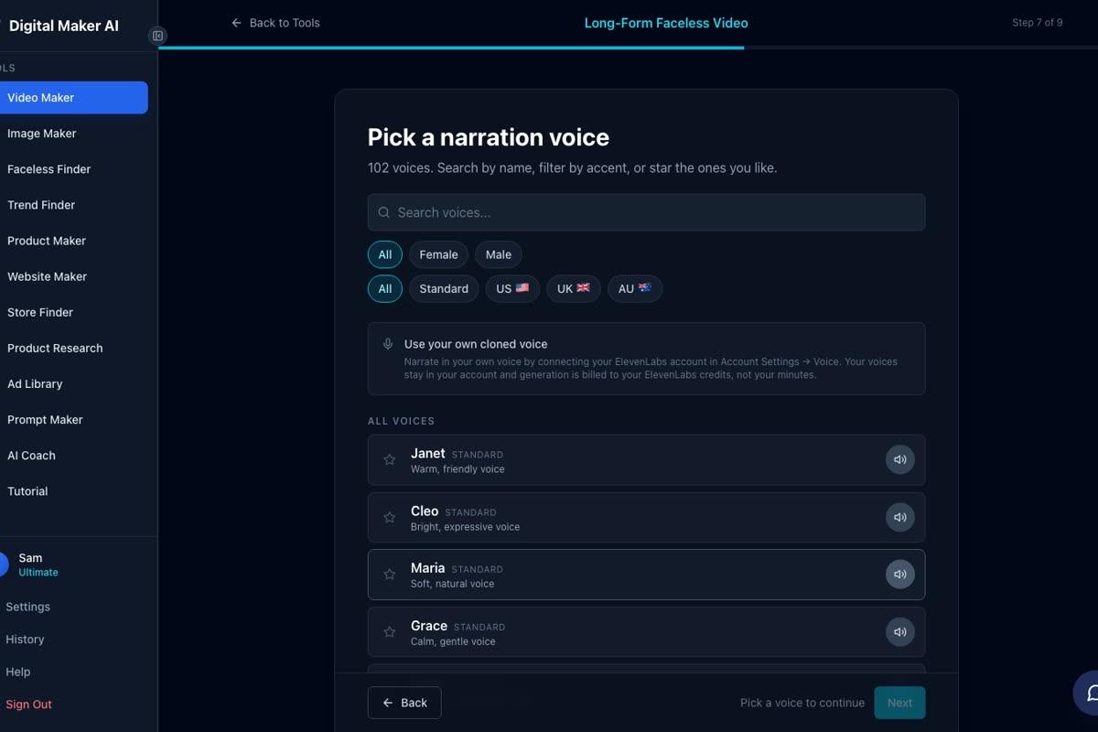Open the Tutorial page
This screenshot has height=732, width=1098.
coord(73,491)
